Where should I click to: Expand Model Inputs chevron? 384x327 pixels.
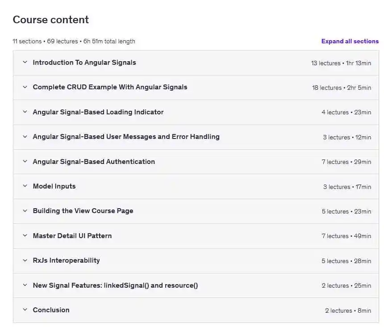tap(25, 186)
